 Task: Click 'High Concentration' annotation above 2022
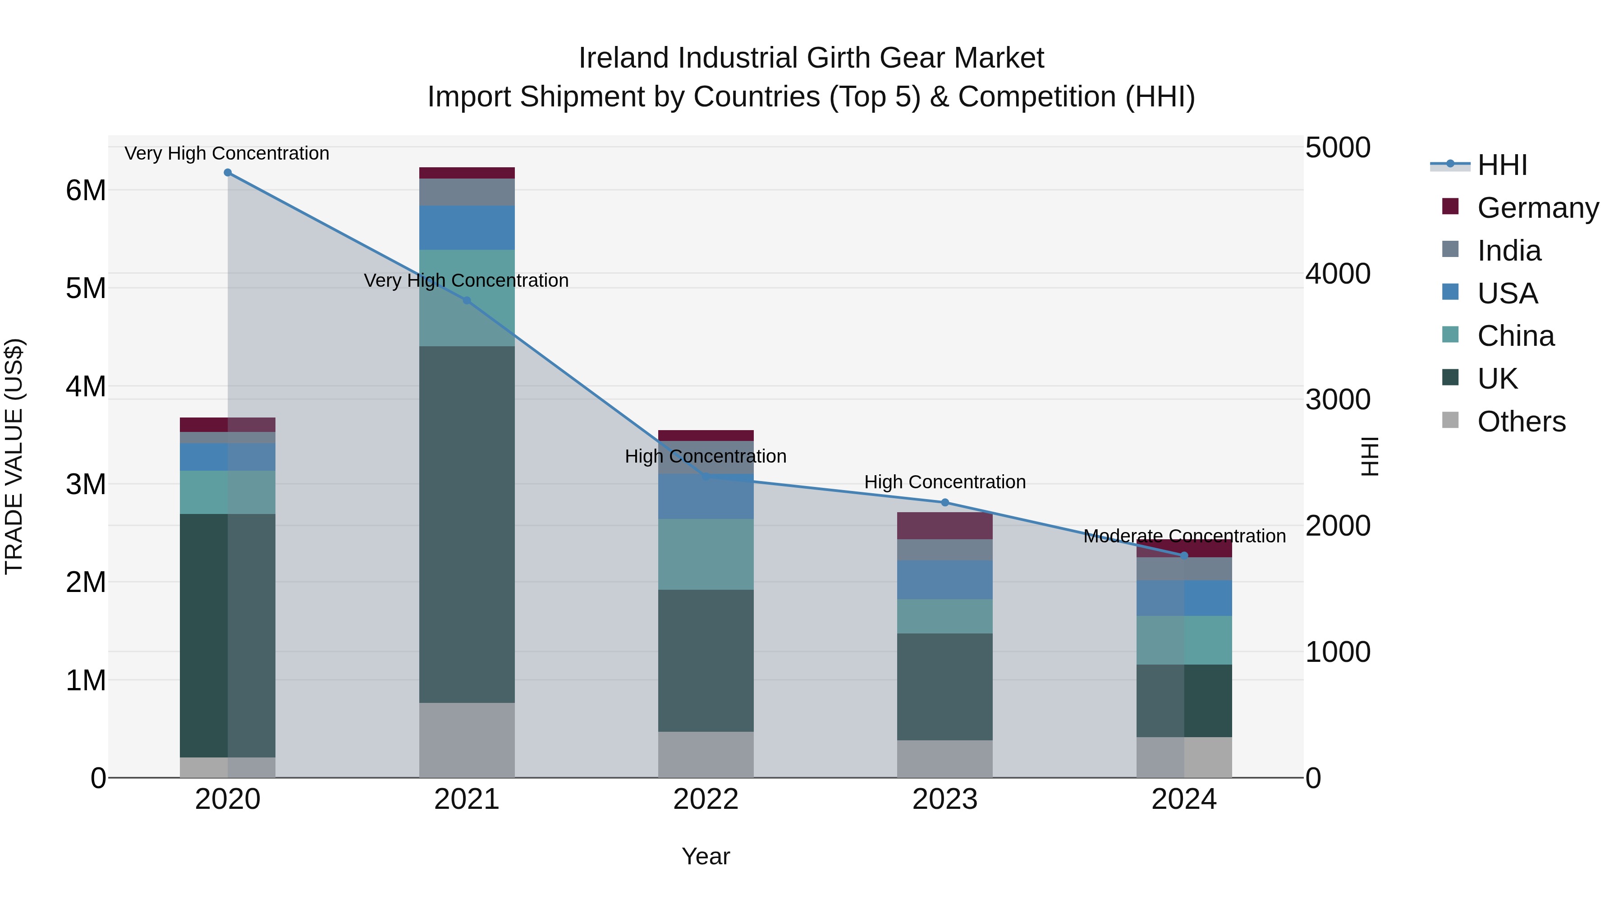(706, 456)
